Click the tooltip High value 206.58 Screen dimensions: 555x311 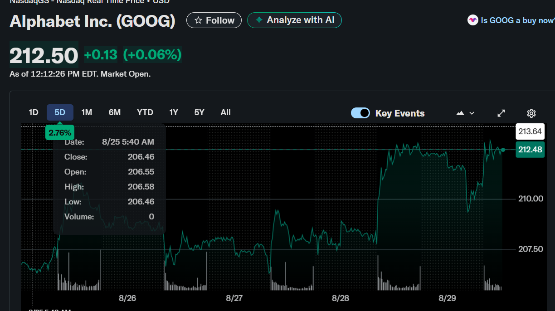141,187
